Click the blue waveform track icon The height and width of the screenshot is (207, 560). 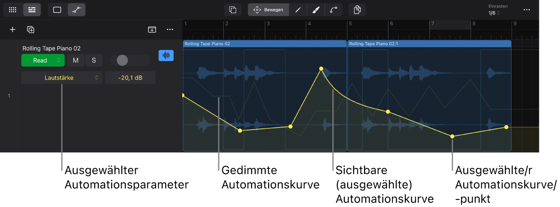click(166, 55)
